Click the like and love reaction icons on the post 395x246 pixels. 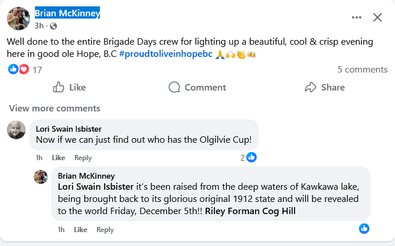point(19,70)
